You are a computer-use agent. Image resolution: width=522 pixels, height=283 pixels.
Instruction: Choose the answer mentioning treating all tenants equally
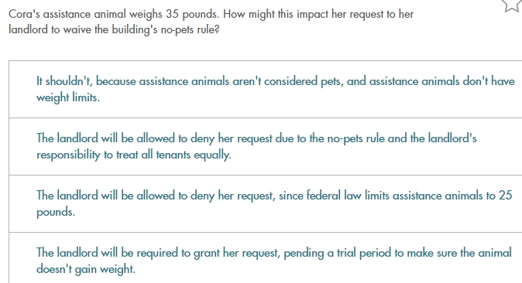click(x=266, y=146)
